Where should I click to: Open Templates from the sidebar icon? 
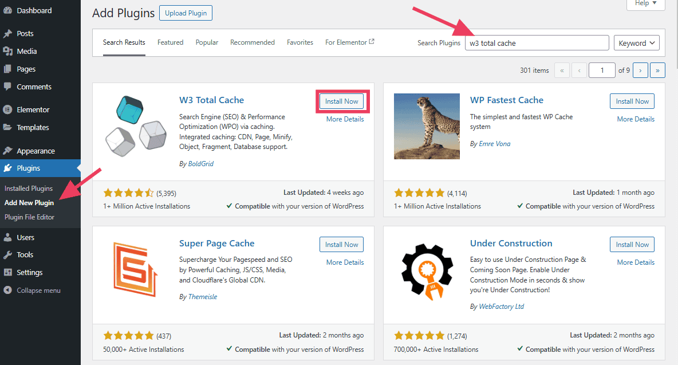[x=8, y=127]
